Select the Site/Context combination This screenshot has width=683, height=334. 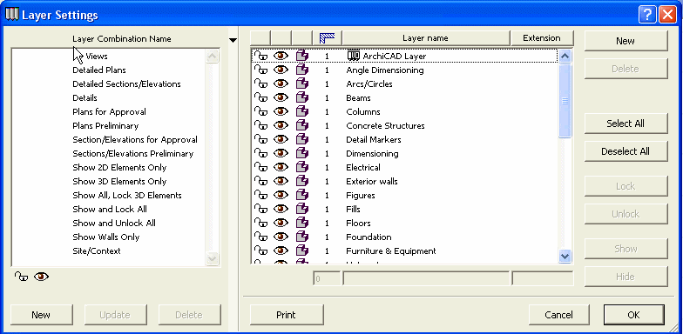click(x=97, y=250)
